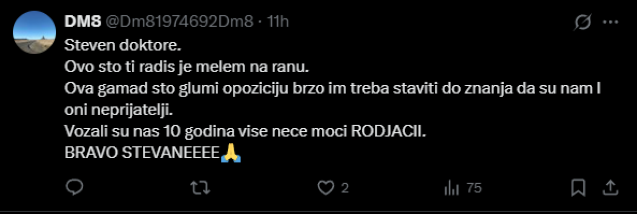Click the "Steven doktore." text line

(123, 45)
